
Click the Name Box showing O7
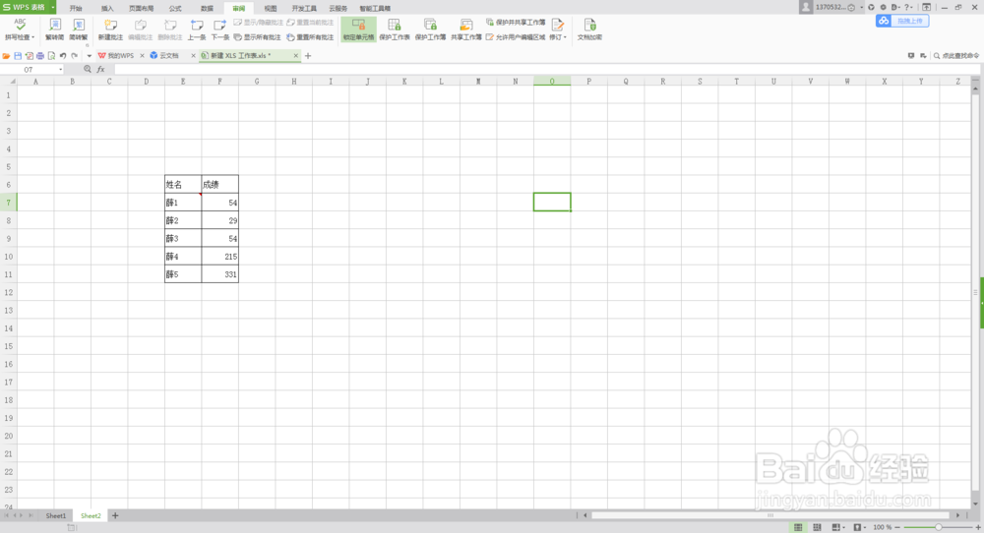[x=30, y=69]
